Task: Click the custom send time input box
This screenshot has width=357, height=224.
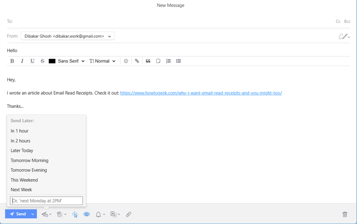Action: coord(46,201)
